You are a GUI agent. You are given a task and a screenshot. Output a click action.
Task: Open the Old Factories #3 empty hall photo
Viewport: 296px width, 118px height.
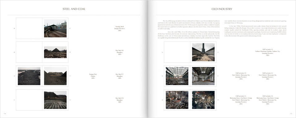203,76
